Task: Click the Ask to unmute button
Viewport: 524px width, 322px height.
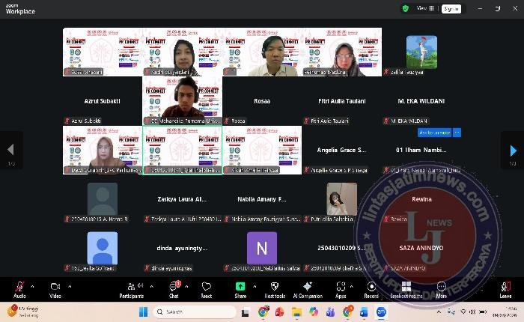Action: [434, 133]
